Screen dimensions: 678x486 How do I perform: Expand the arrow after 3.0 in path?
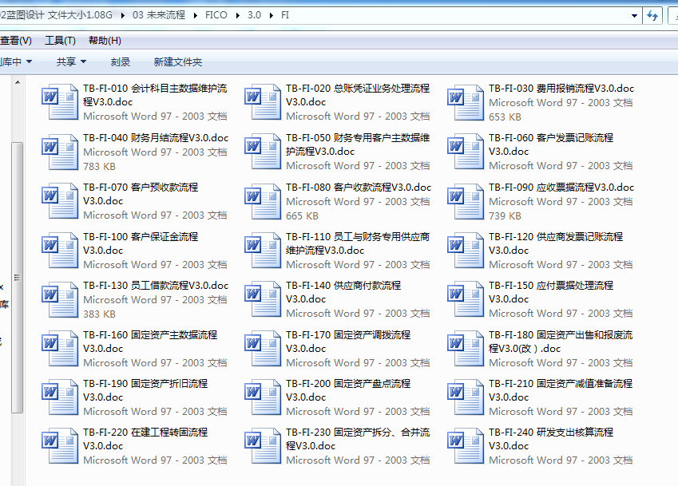click(272, 15)
